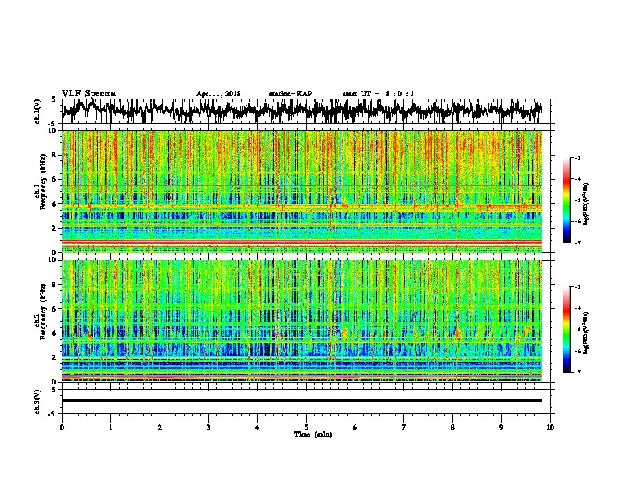Click time axis tick label "9"
Image resolution: width=620 pixels, height=479 pixels.
coord(501,427)
